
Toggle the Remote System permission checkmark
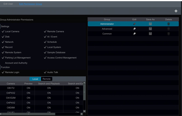(x=3, y=52)
